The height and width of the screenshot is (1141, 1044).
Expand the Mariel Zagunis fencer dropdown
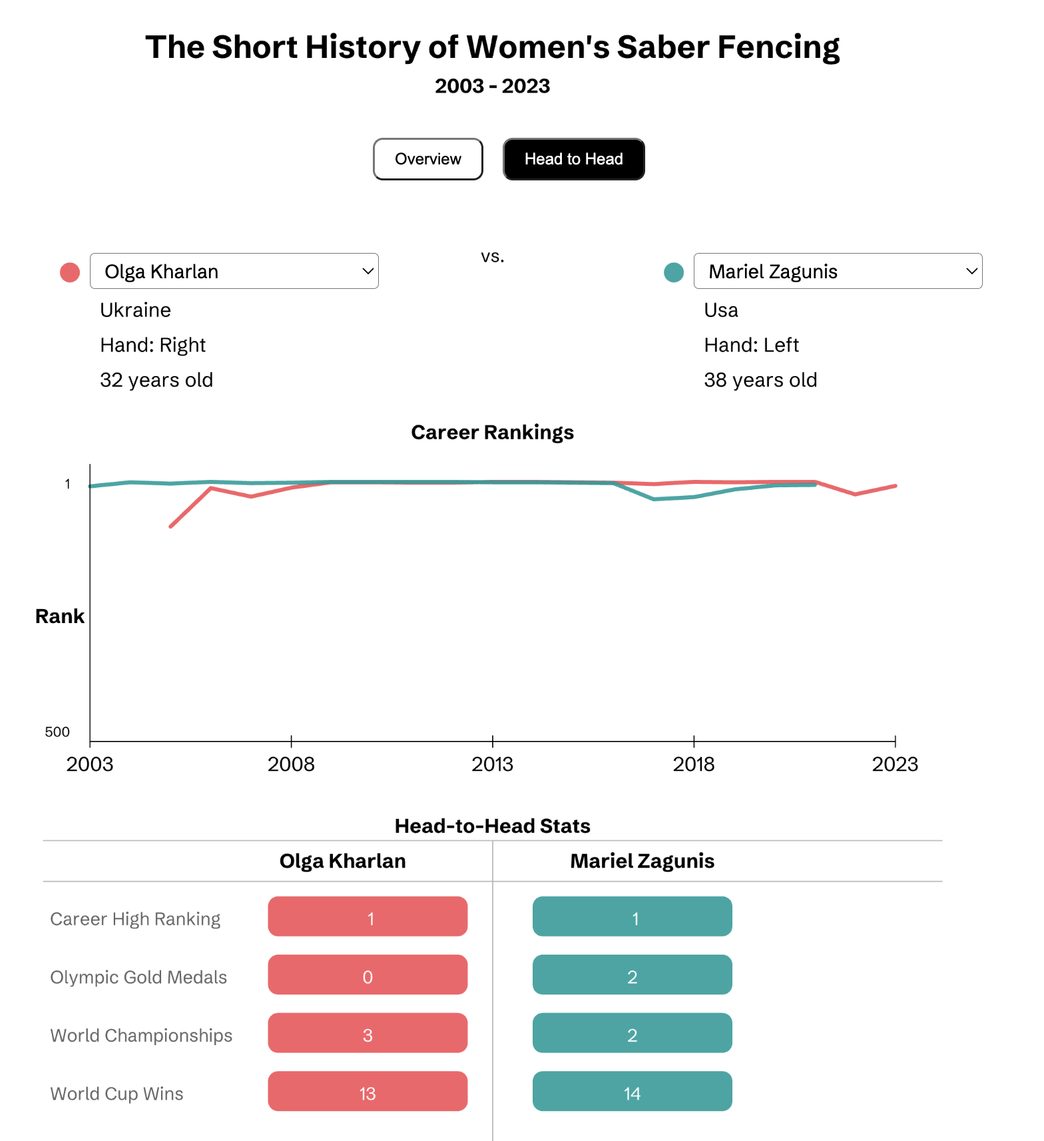pos(838,271)
